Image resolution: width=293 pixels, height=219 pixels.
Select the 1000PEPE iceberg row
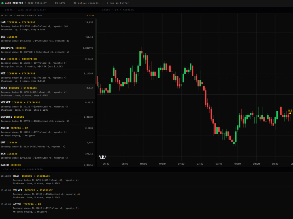[48, 50]
